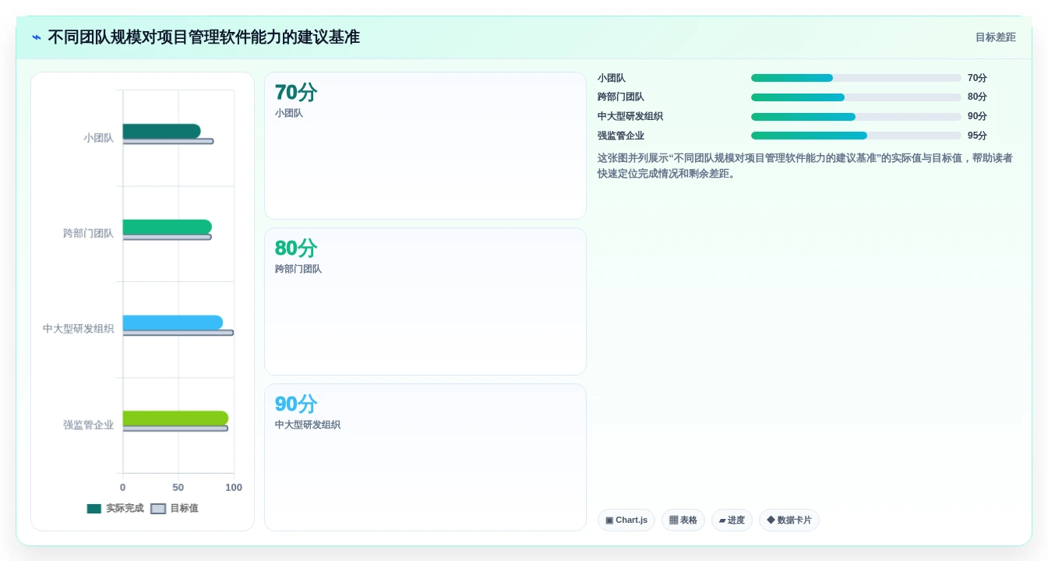Click the lime 强监管企业 actual bar in chart

pos(175,418)
